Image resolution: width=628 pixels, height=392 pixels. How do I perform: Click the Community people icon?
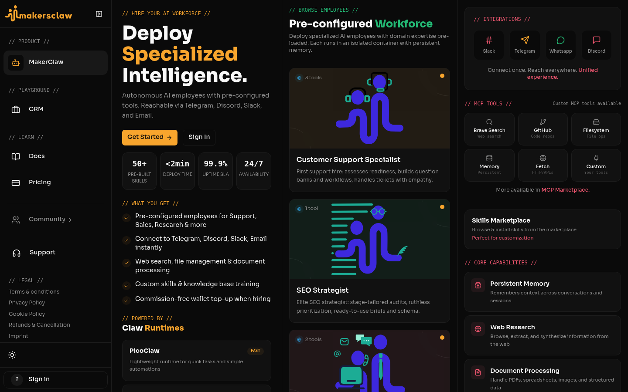point(16,220)
